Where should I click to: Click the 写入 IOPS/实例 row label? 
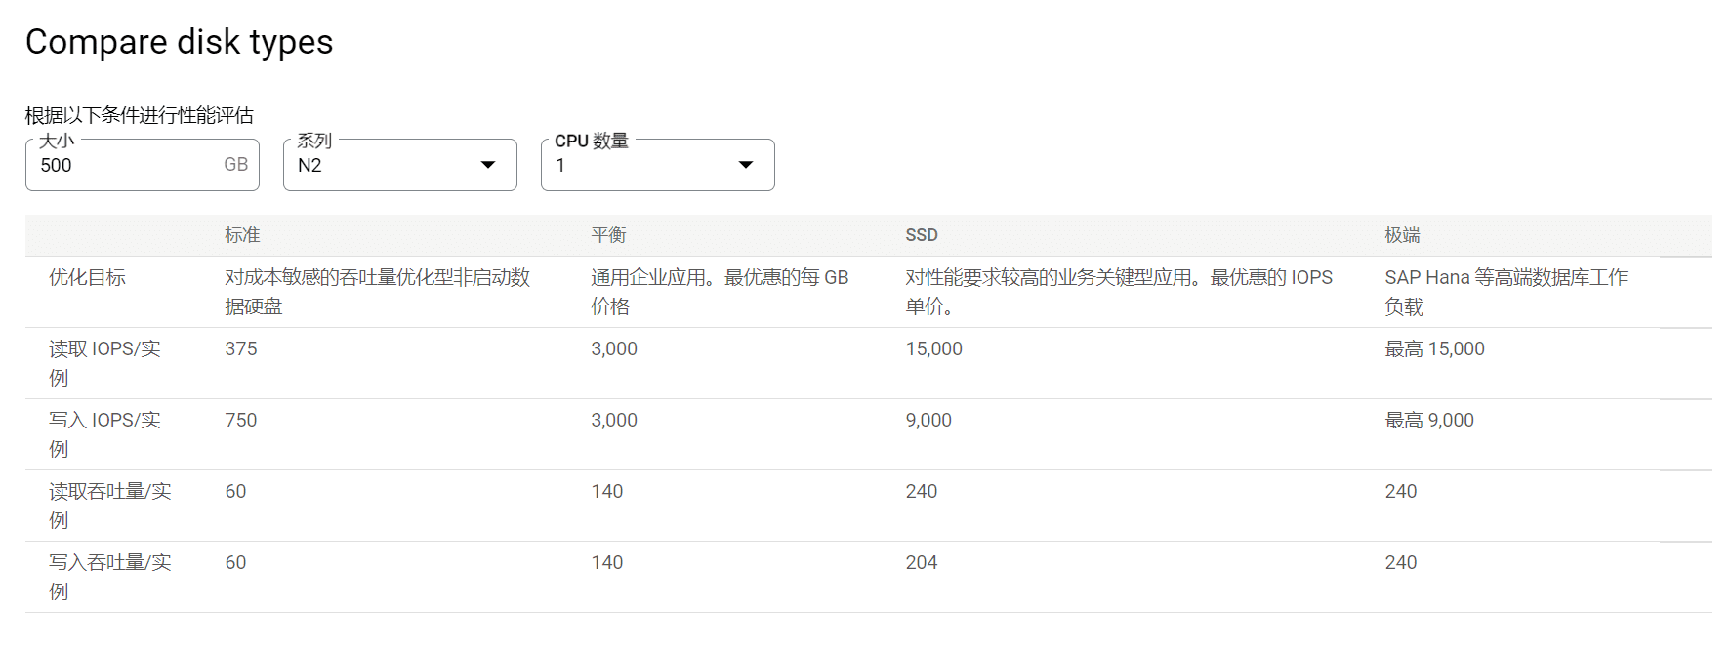coord(103,434)
